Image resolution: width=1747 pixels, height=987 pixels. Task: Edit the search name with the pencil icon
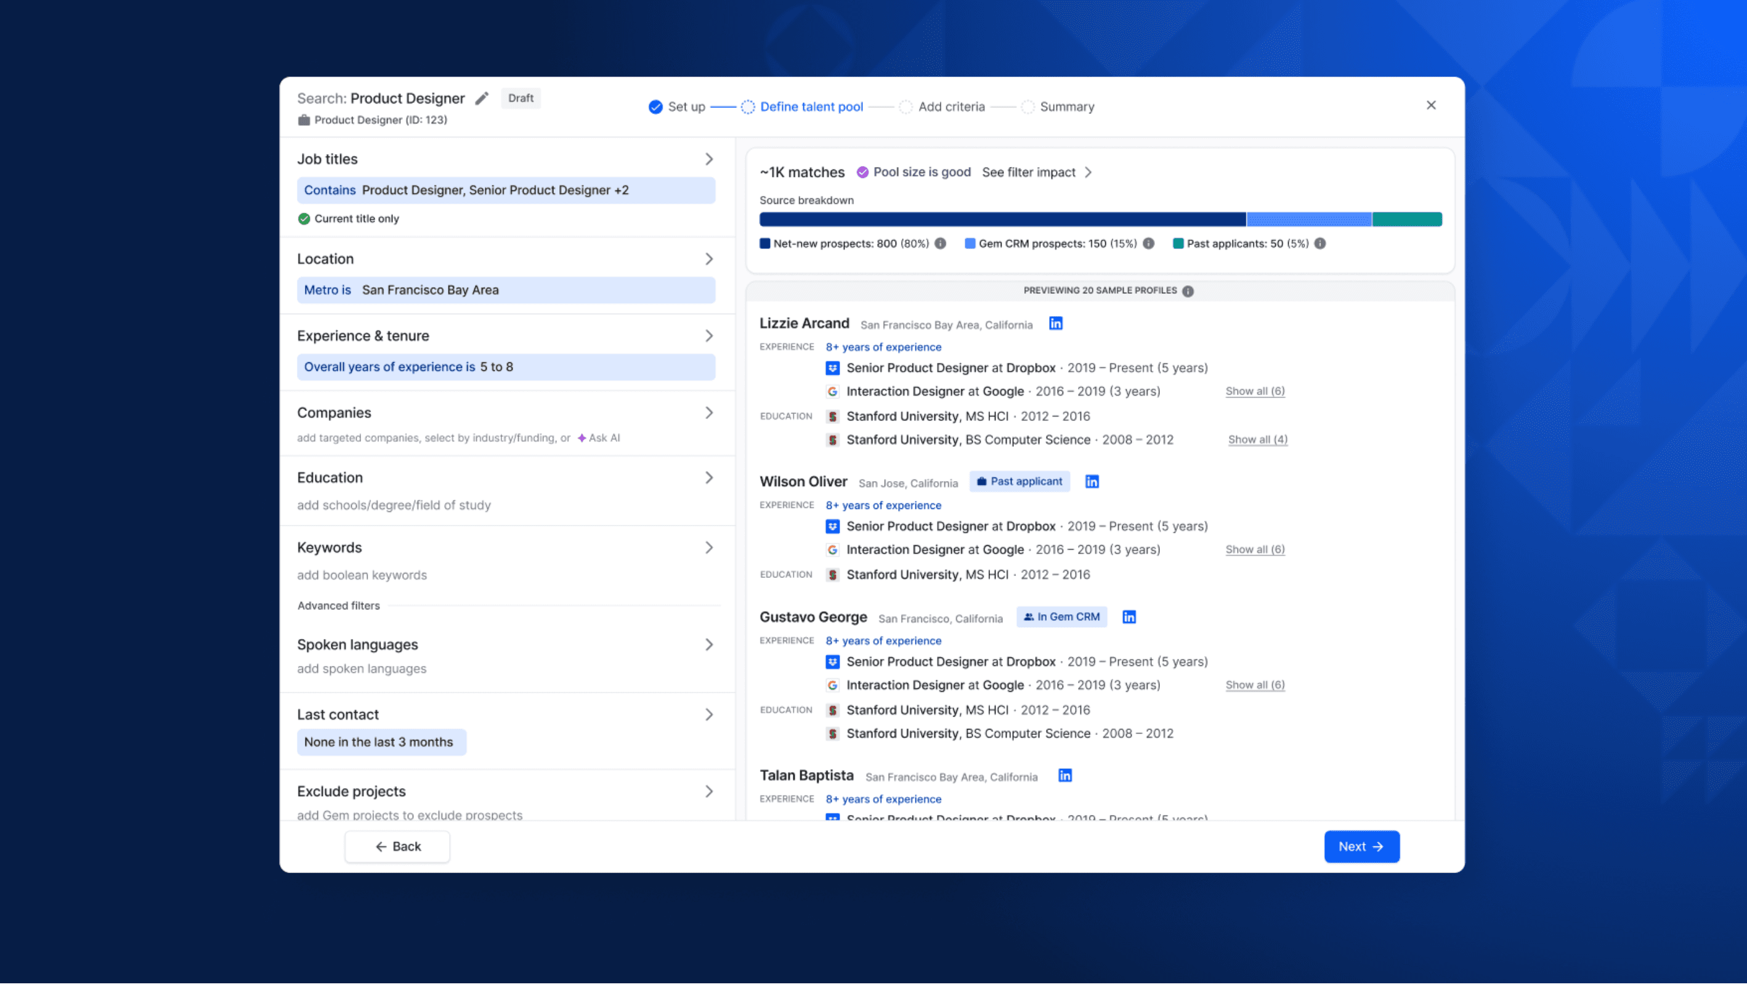(x=482, y=99)
